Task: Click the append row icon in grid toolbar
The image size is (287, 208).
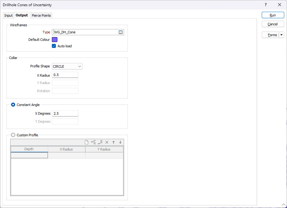Action: (100, 142)
